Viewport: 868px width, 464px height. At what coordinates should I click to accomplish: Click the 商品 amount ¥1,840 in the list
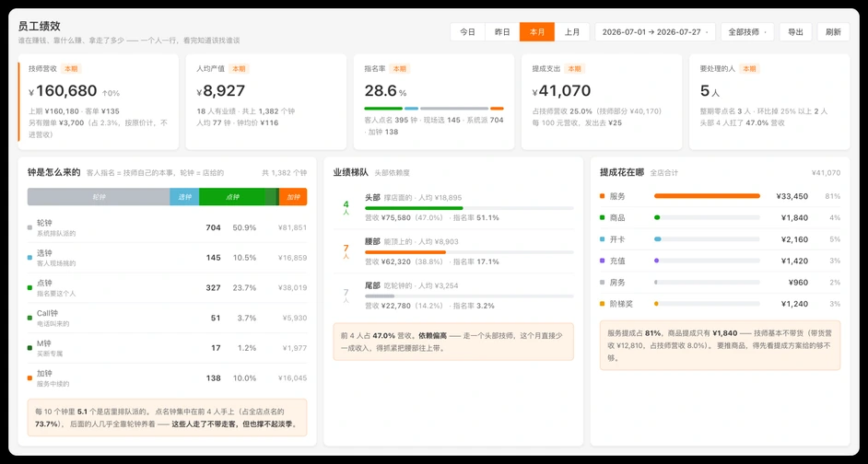click(794, 218)
